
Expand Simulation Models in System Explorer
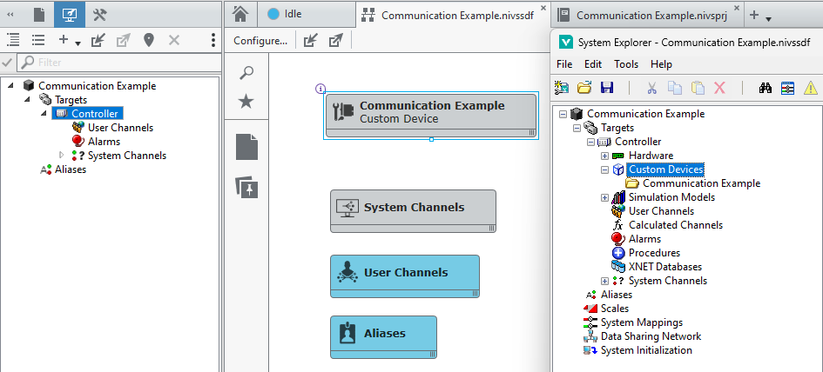point(604,197)
